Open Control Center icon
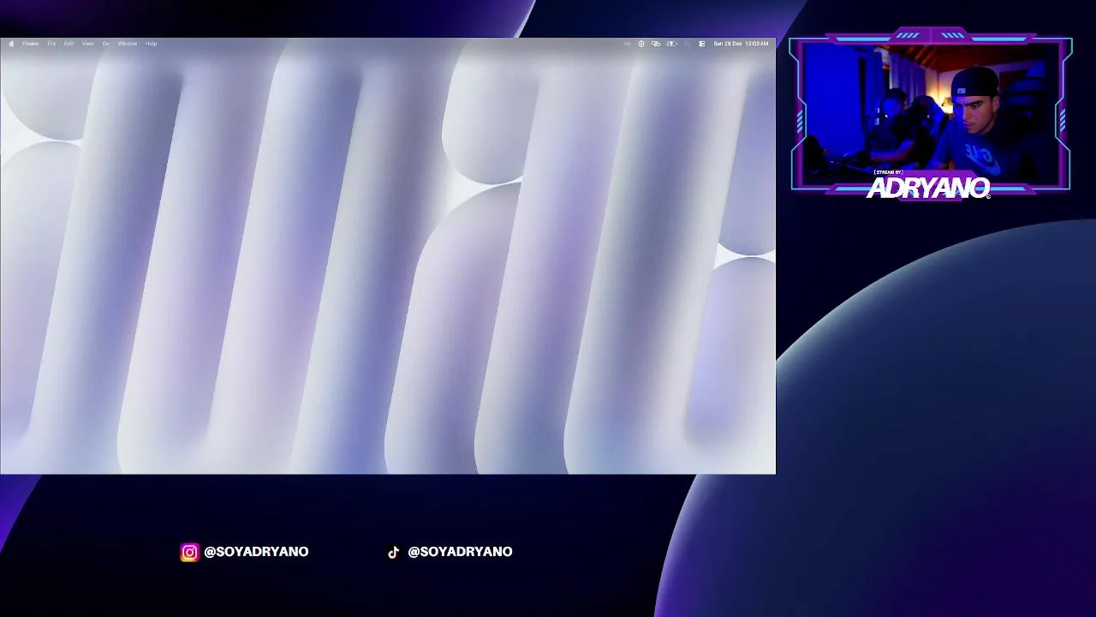Image resolution: width=1096 pixels, height=617 pixels. [x=701, y=44]
